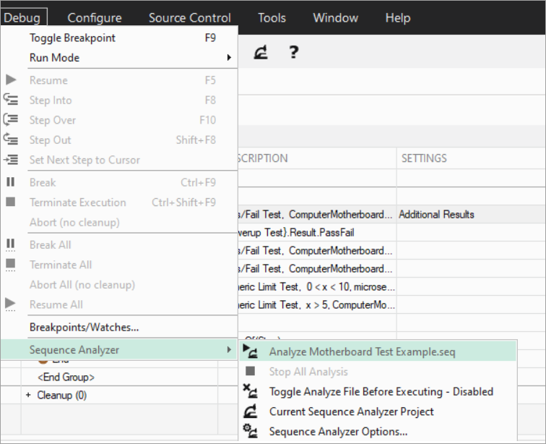Click Analyze Motherboard Test Example.seq icon

coord(251,351)
